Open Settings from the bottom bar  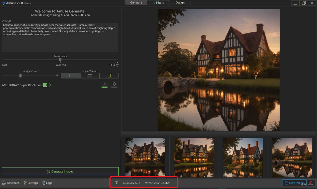[x=31, y=183]
